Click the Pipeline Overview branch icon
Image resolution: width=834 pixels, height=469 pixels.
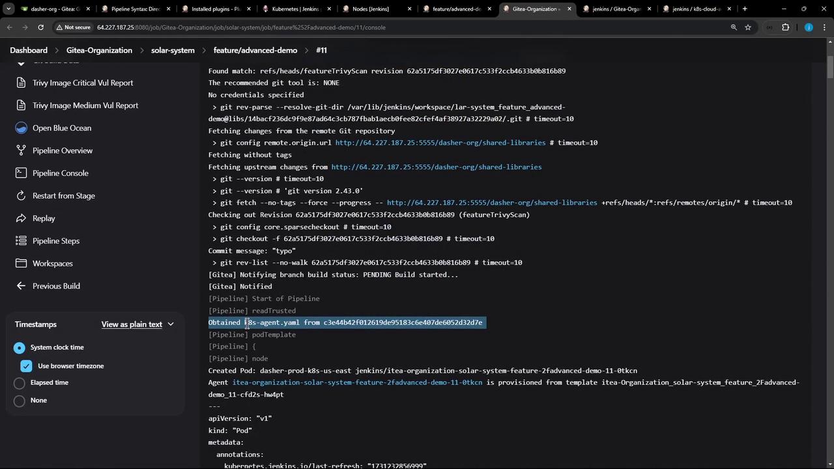[x=21, y=150]
